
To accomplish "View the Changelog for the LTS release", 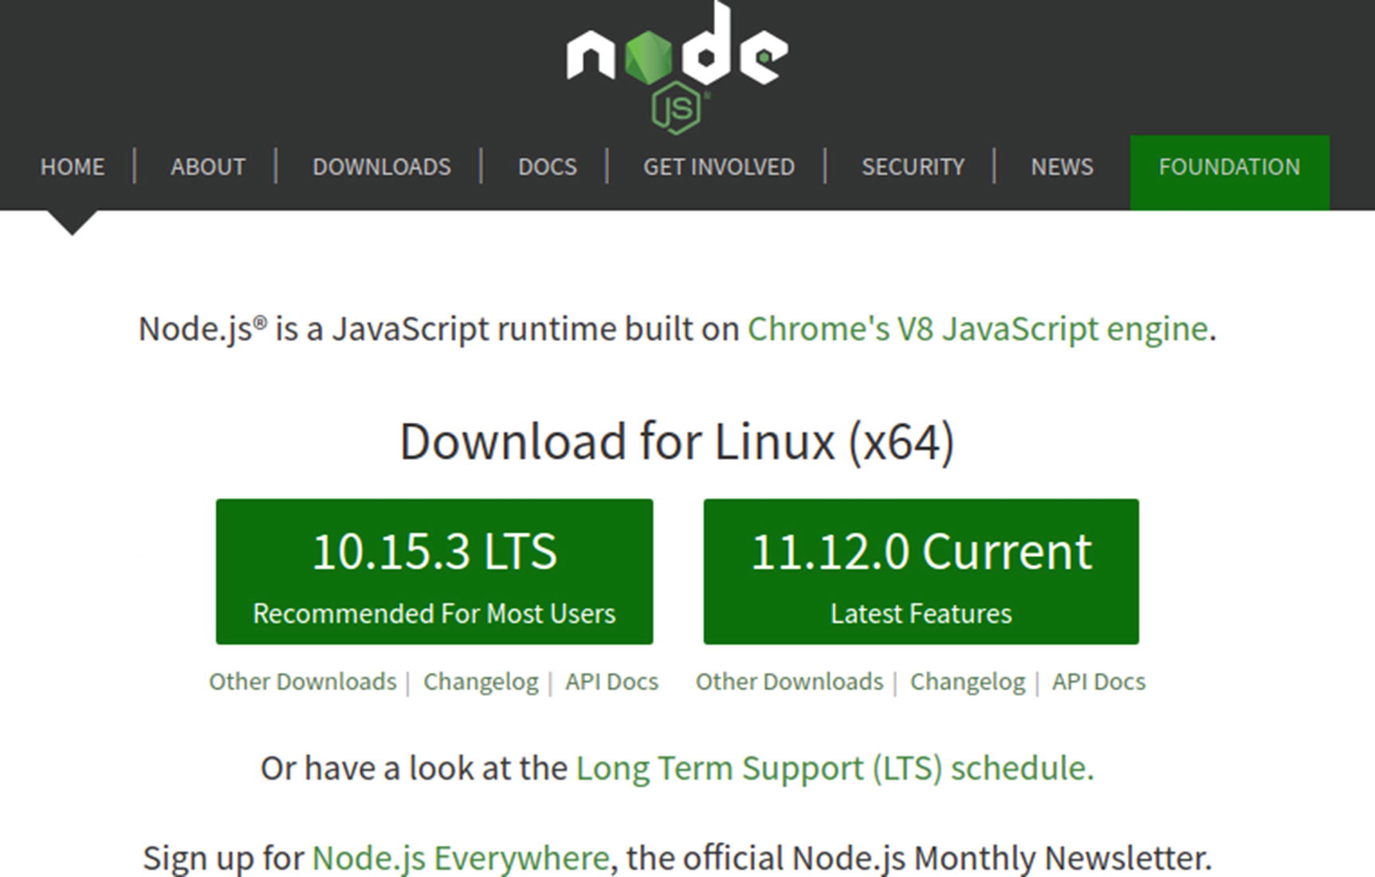I will click(x=481, y=682).
